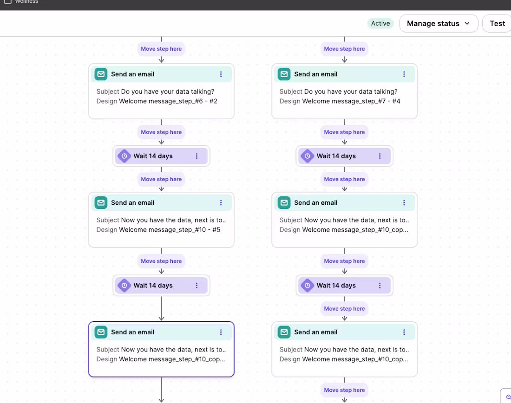
Task: Open the three-dot menu on the step_#6 email card
Action: coord(221,74)
